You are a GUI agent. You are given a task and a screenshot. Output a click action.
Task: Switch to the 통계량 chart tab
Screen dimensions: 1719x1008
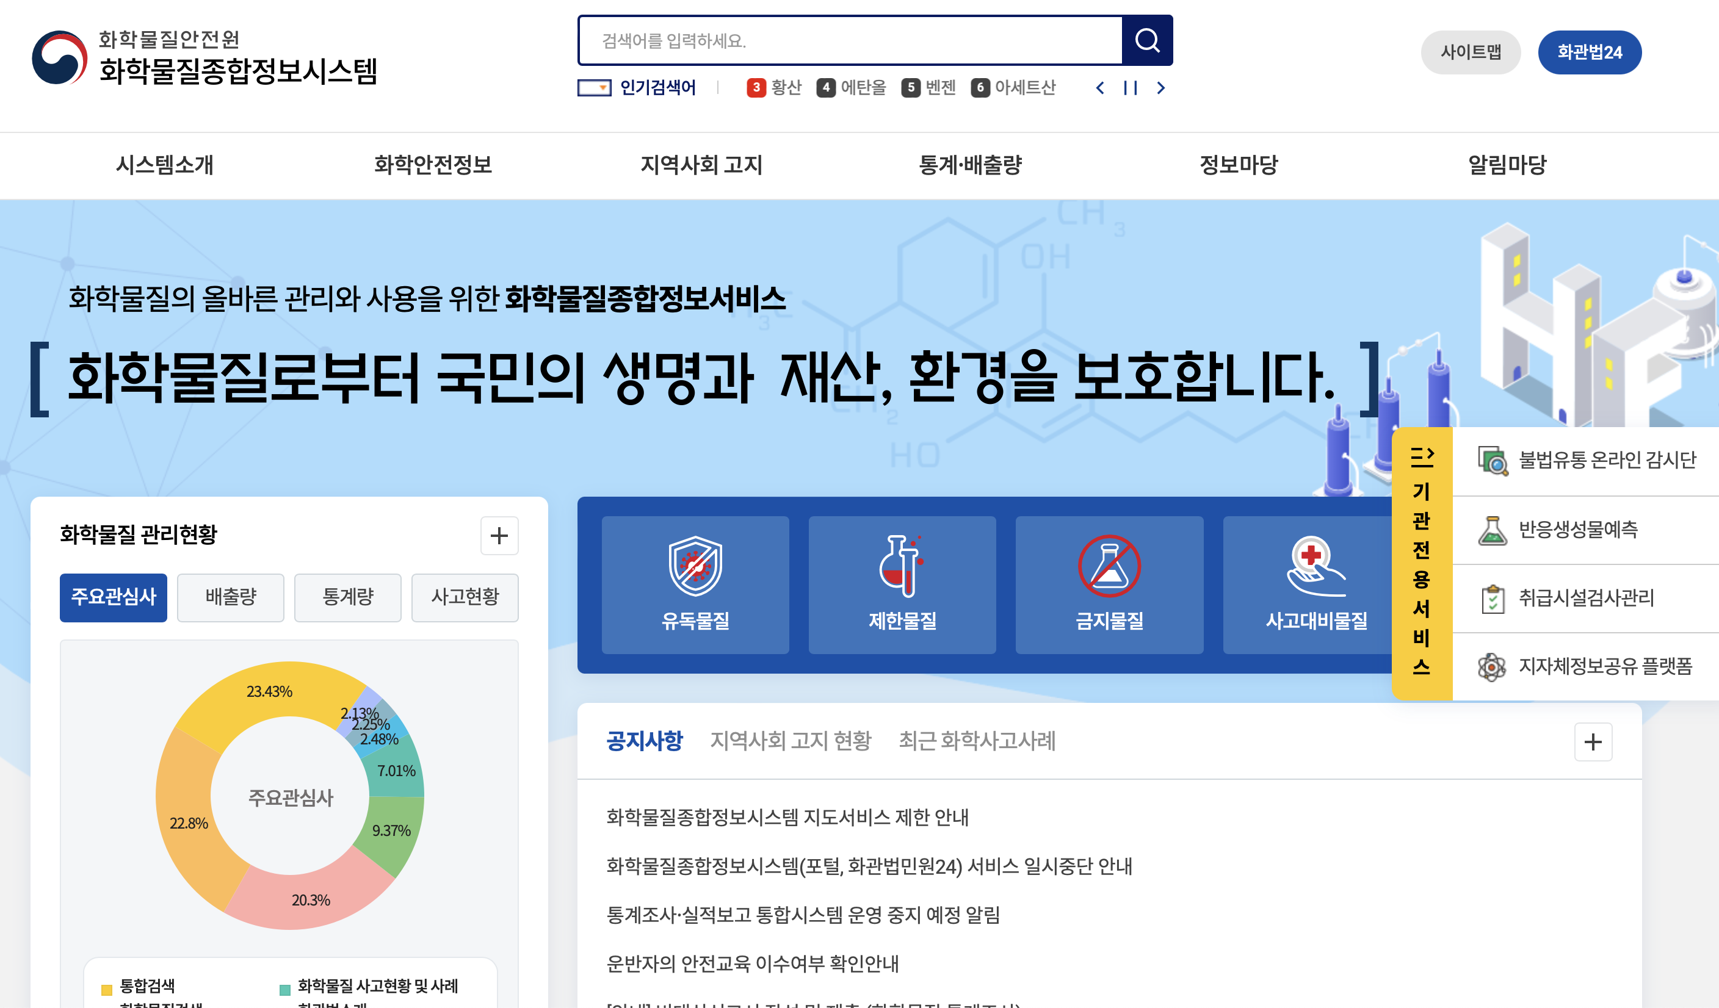pos(348,597)
